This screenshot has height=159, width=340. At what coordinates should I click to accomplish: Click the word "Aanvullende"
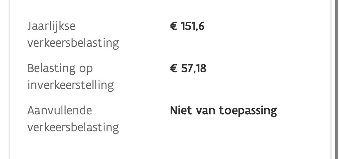point(59,110)
